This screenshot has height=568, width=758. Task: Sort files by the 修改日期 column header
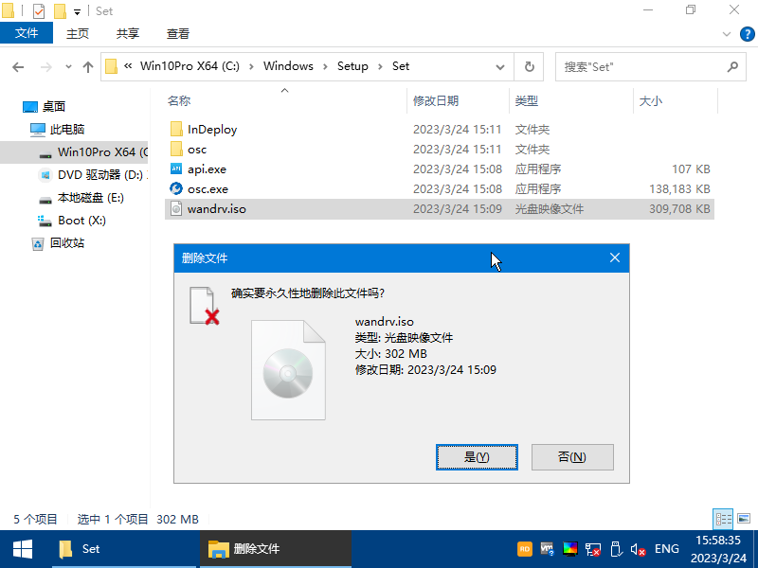(x=436, y=100)
